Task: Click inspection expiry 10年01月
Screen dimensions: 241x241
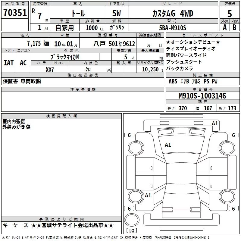Action: (x=66, y=44)
